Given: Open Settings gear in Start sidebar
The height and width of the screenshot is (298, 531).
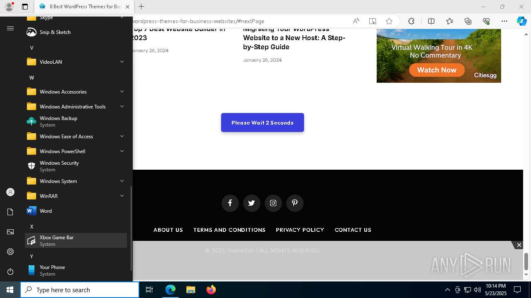Looking at the screenshot, I should tap(10, 252).
